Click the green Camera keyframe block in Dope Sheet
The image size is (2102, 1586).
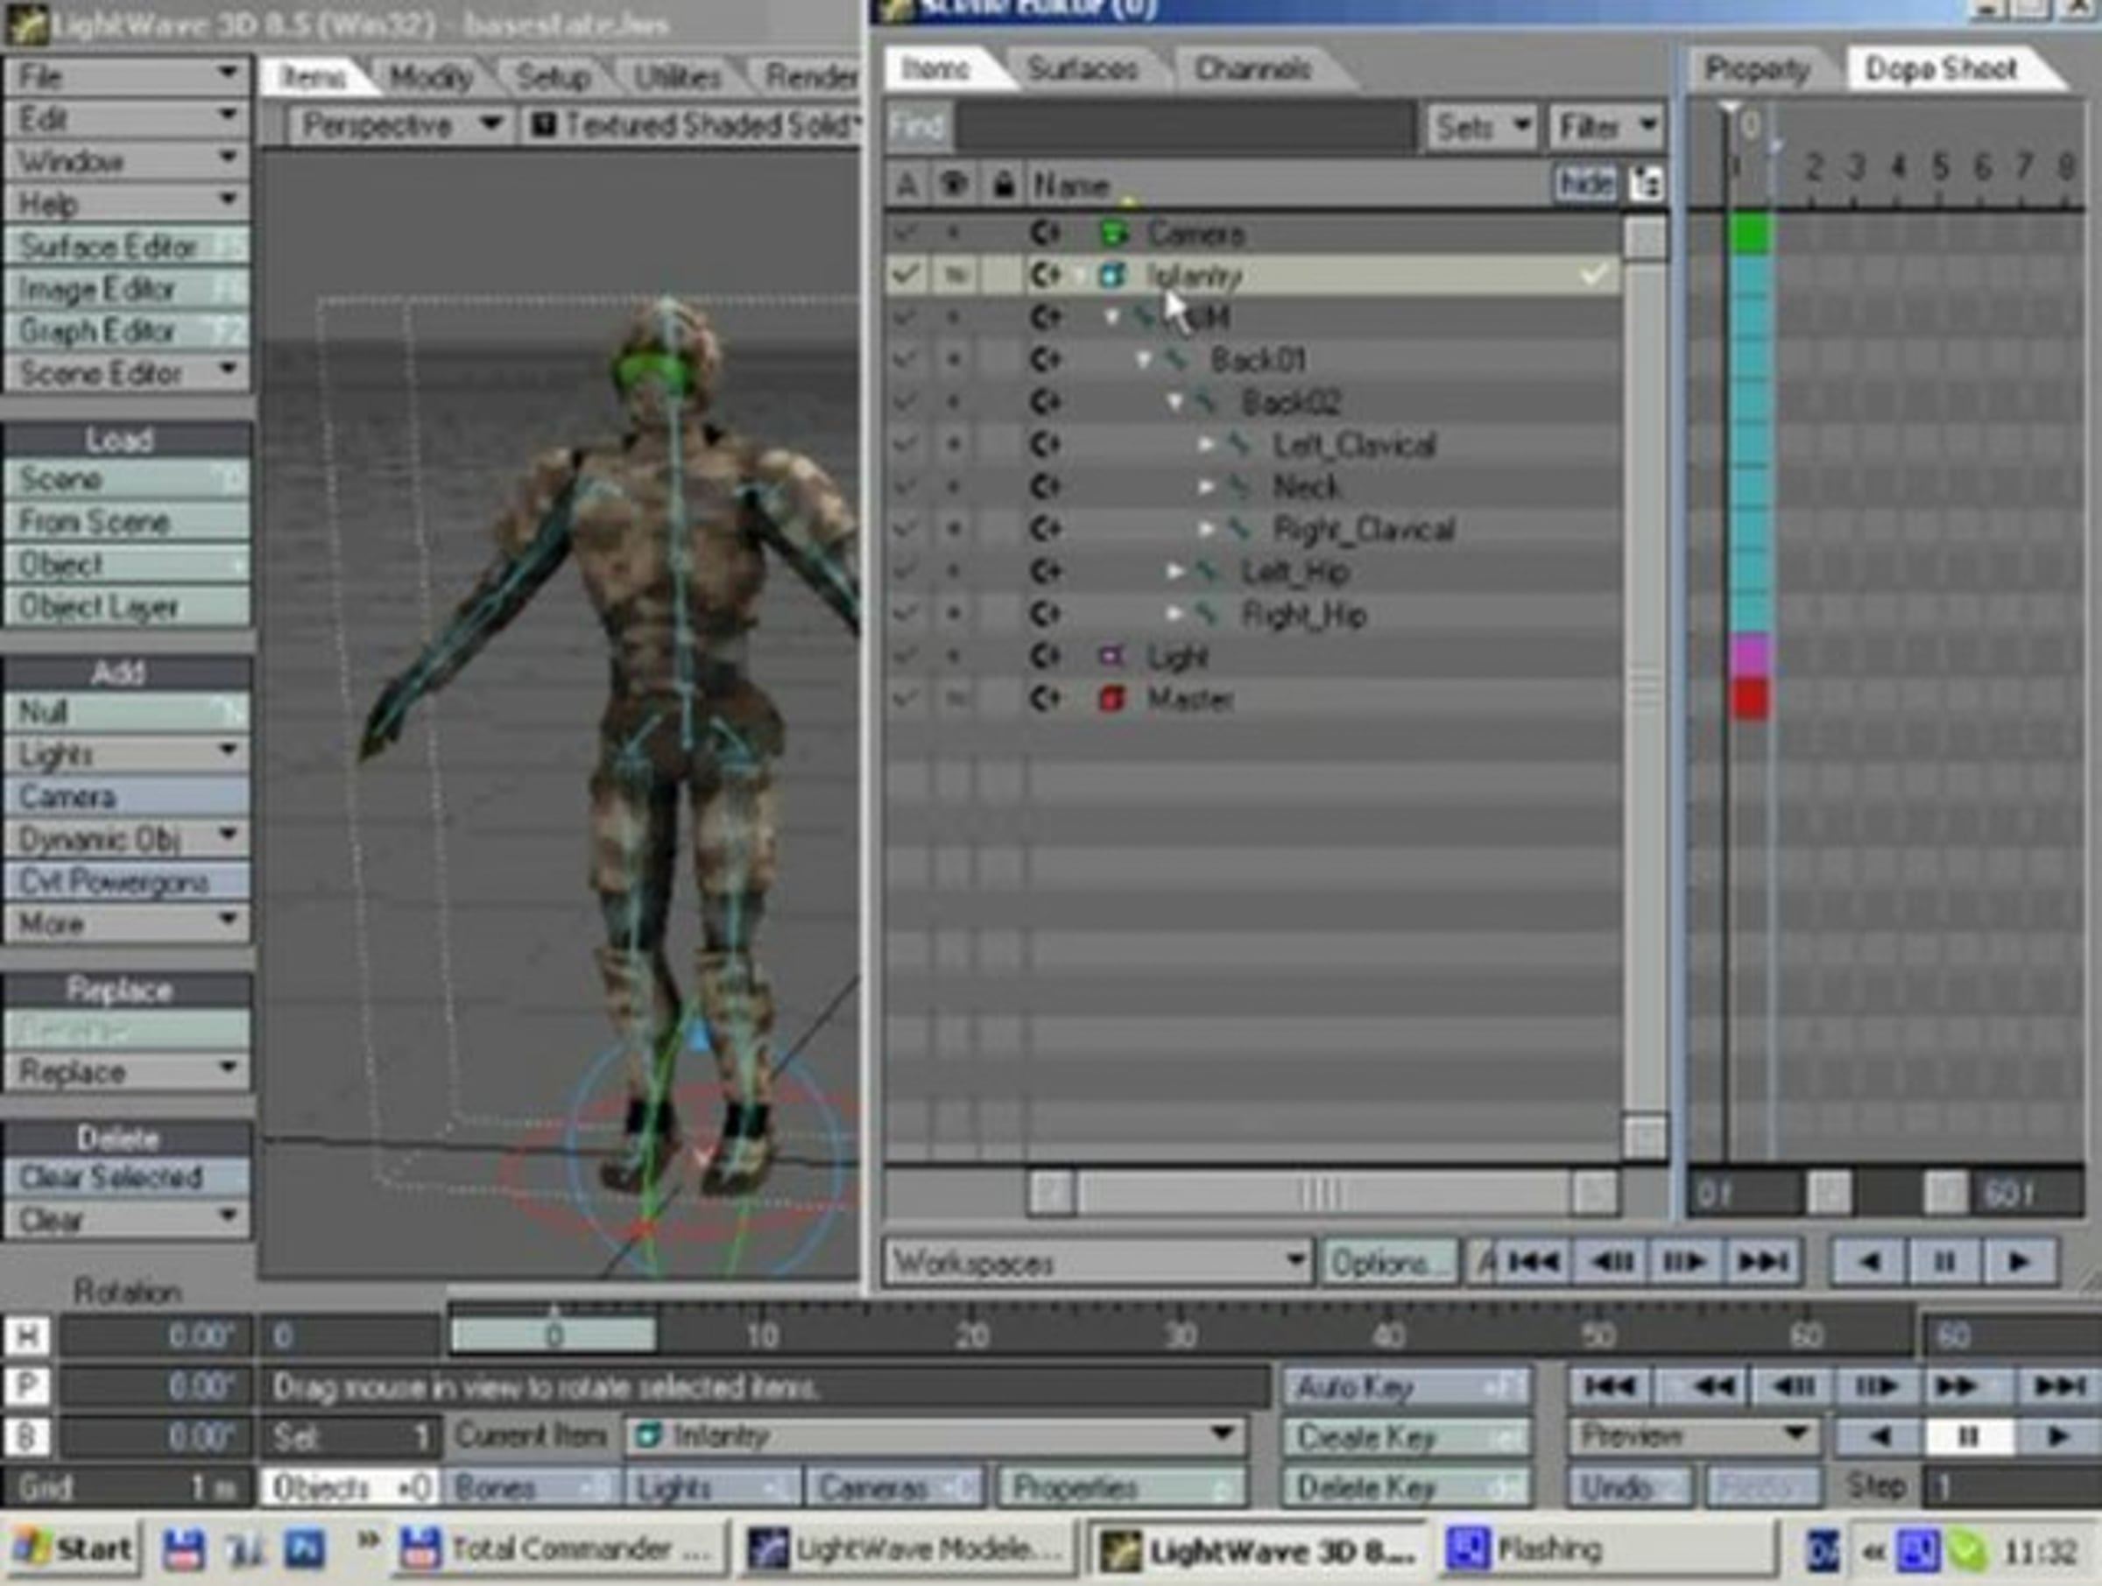[x=1749, y=233]
